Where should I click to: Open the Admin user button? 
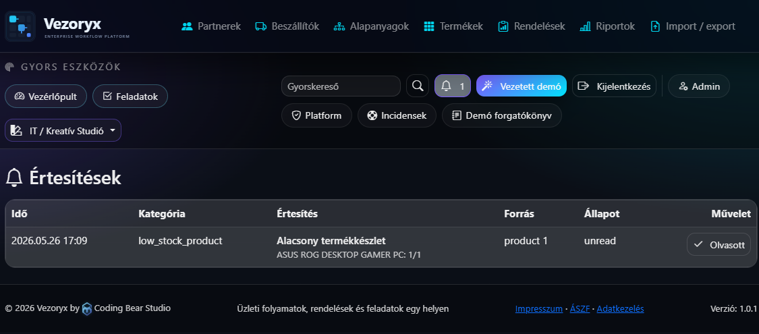coord(699,86)
